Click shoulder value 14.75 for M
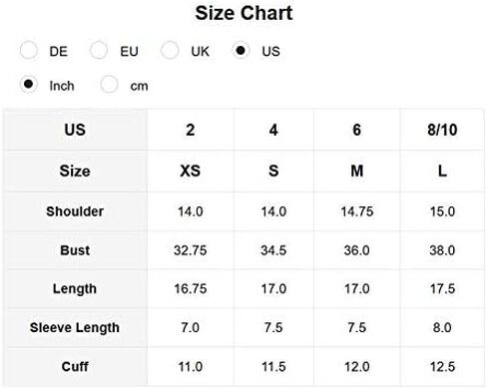This screenshot has width=487, height=389. click(x=357, y=211)
